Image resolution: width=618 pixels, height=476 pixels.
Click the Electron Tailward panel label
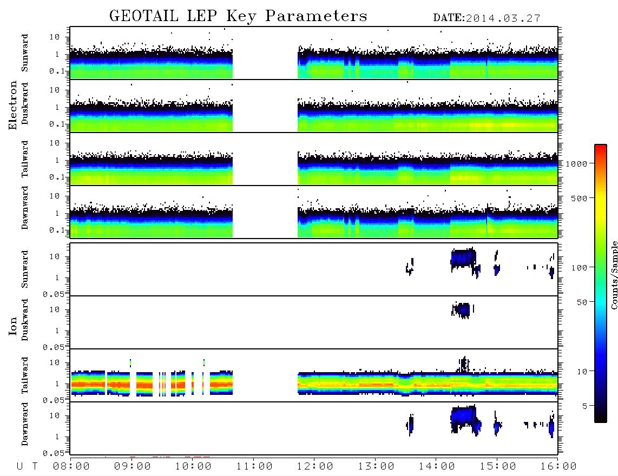25,159
